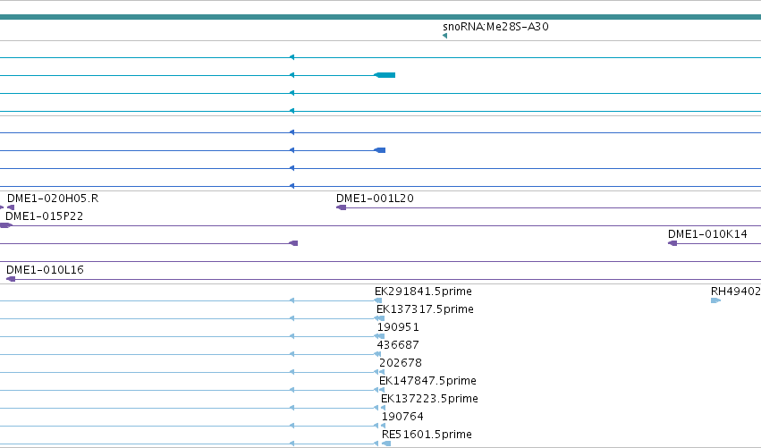The image size is (761, 448).
Task: Click the EK137223.5prime label
Action: coord(429,399)
